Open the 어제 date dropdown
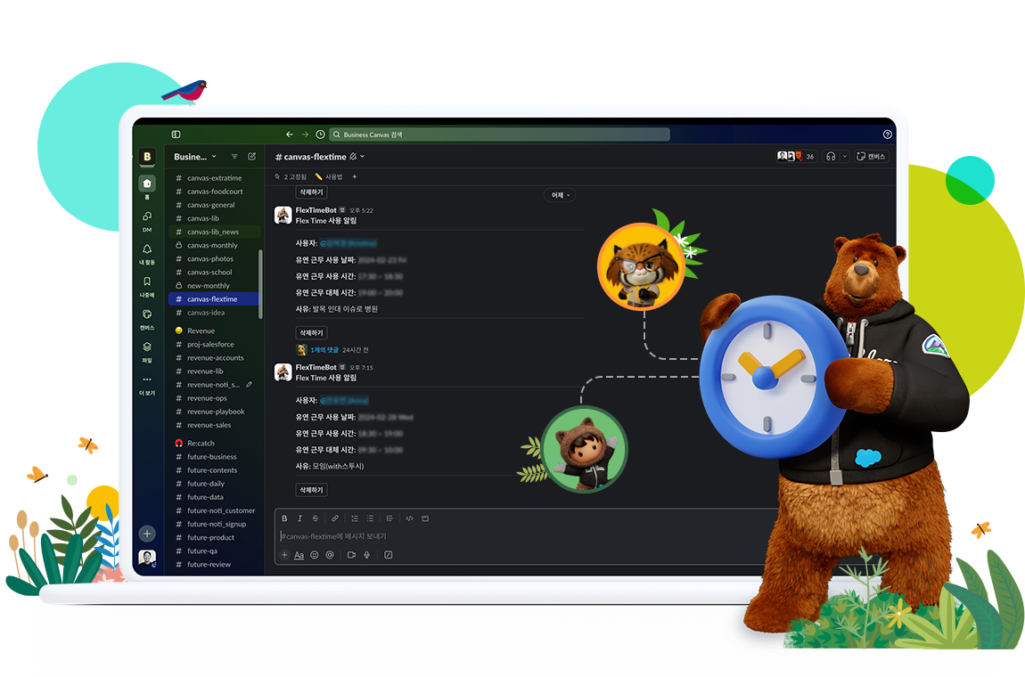This screenshot has height=677, width=1025. [x=561, y=195]
